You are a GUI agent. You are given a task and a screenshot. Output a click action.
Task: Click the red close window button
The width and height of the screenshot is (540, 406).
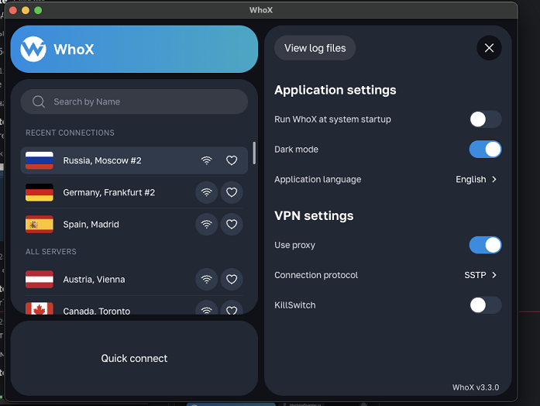pos(13,10)
